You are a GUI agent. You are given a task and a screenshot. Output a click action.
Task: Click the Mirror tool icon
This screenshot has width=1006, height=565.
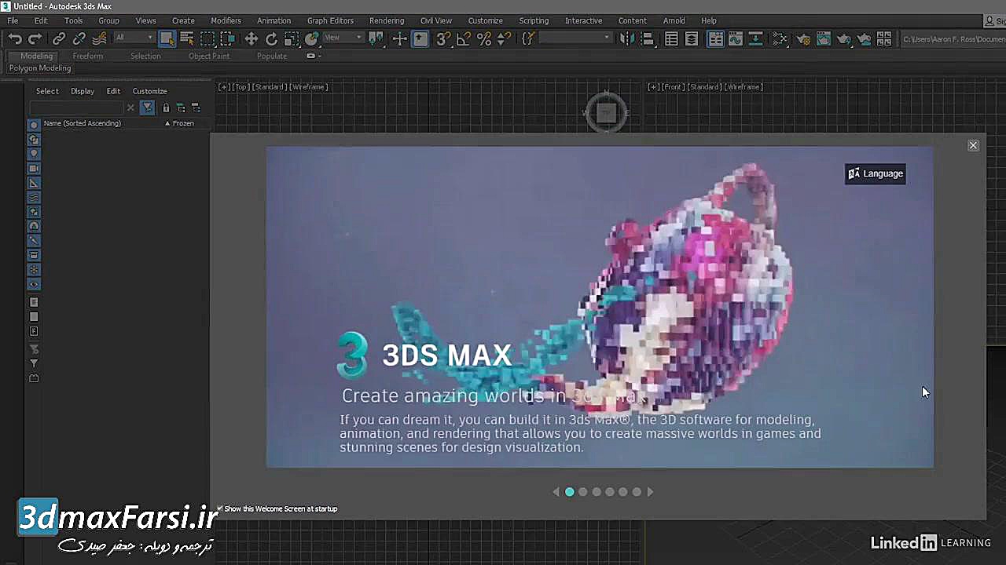627,38
